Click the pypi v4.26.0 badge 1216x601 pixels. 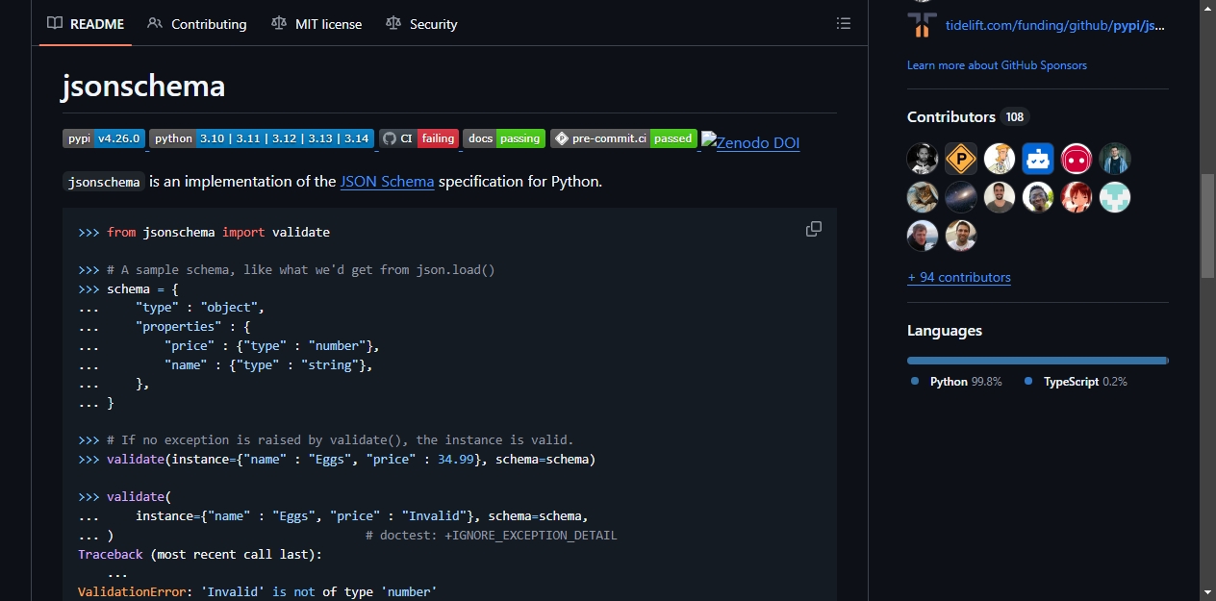pyautogui.click(x=104, y=138)
